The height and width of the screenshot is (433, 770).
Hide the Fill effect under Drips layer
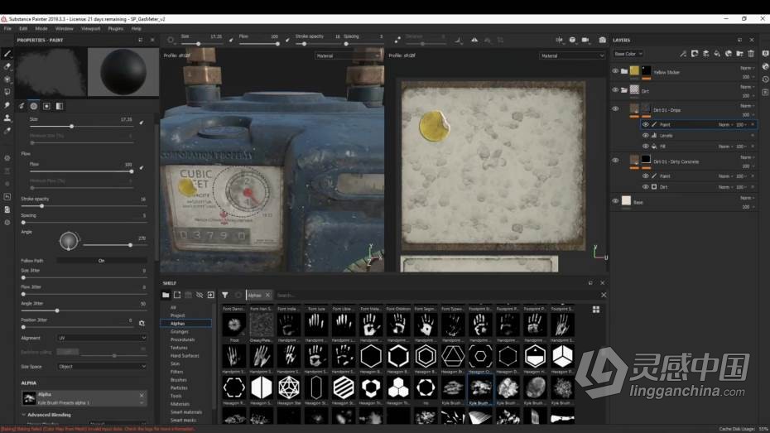click(645, 147)
